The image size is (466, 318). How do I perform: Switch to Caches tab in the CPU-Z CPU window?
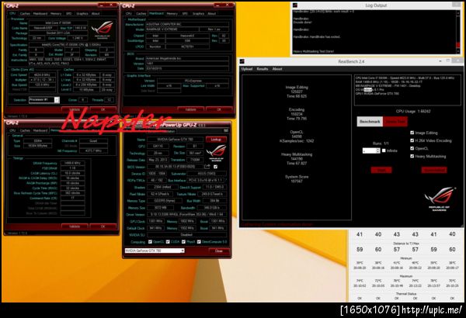coord(26,14)
